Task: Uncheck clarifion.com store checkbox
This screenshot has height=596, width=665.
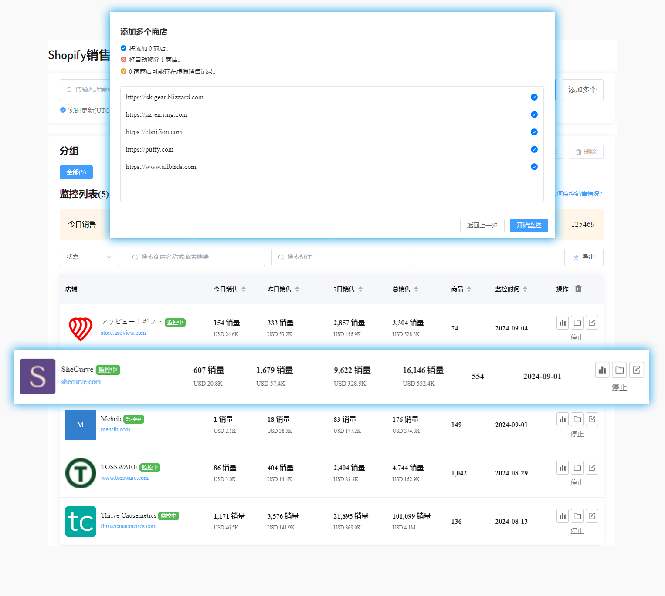Action: click(x=534, y=132)
